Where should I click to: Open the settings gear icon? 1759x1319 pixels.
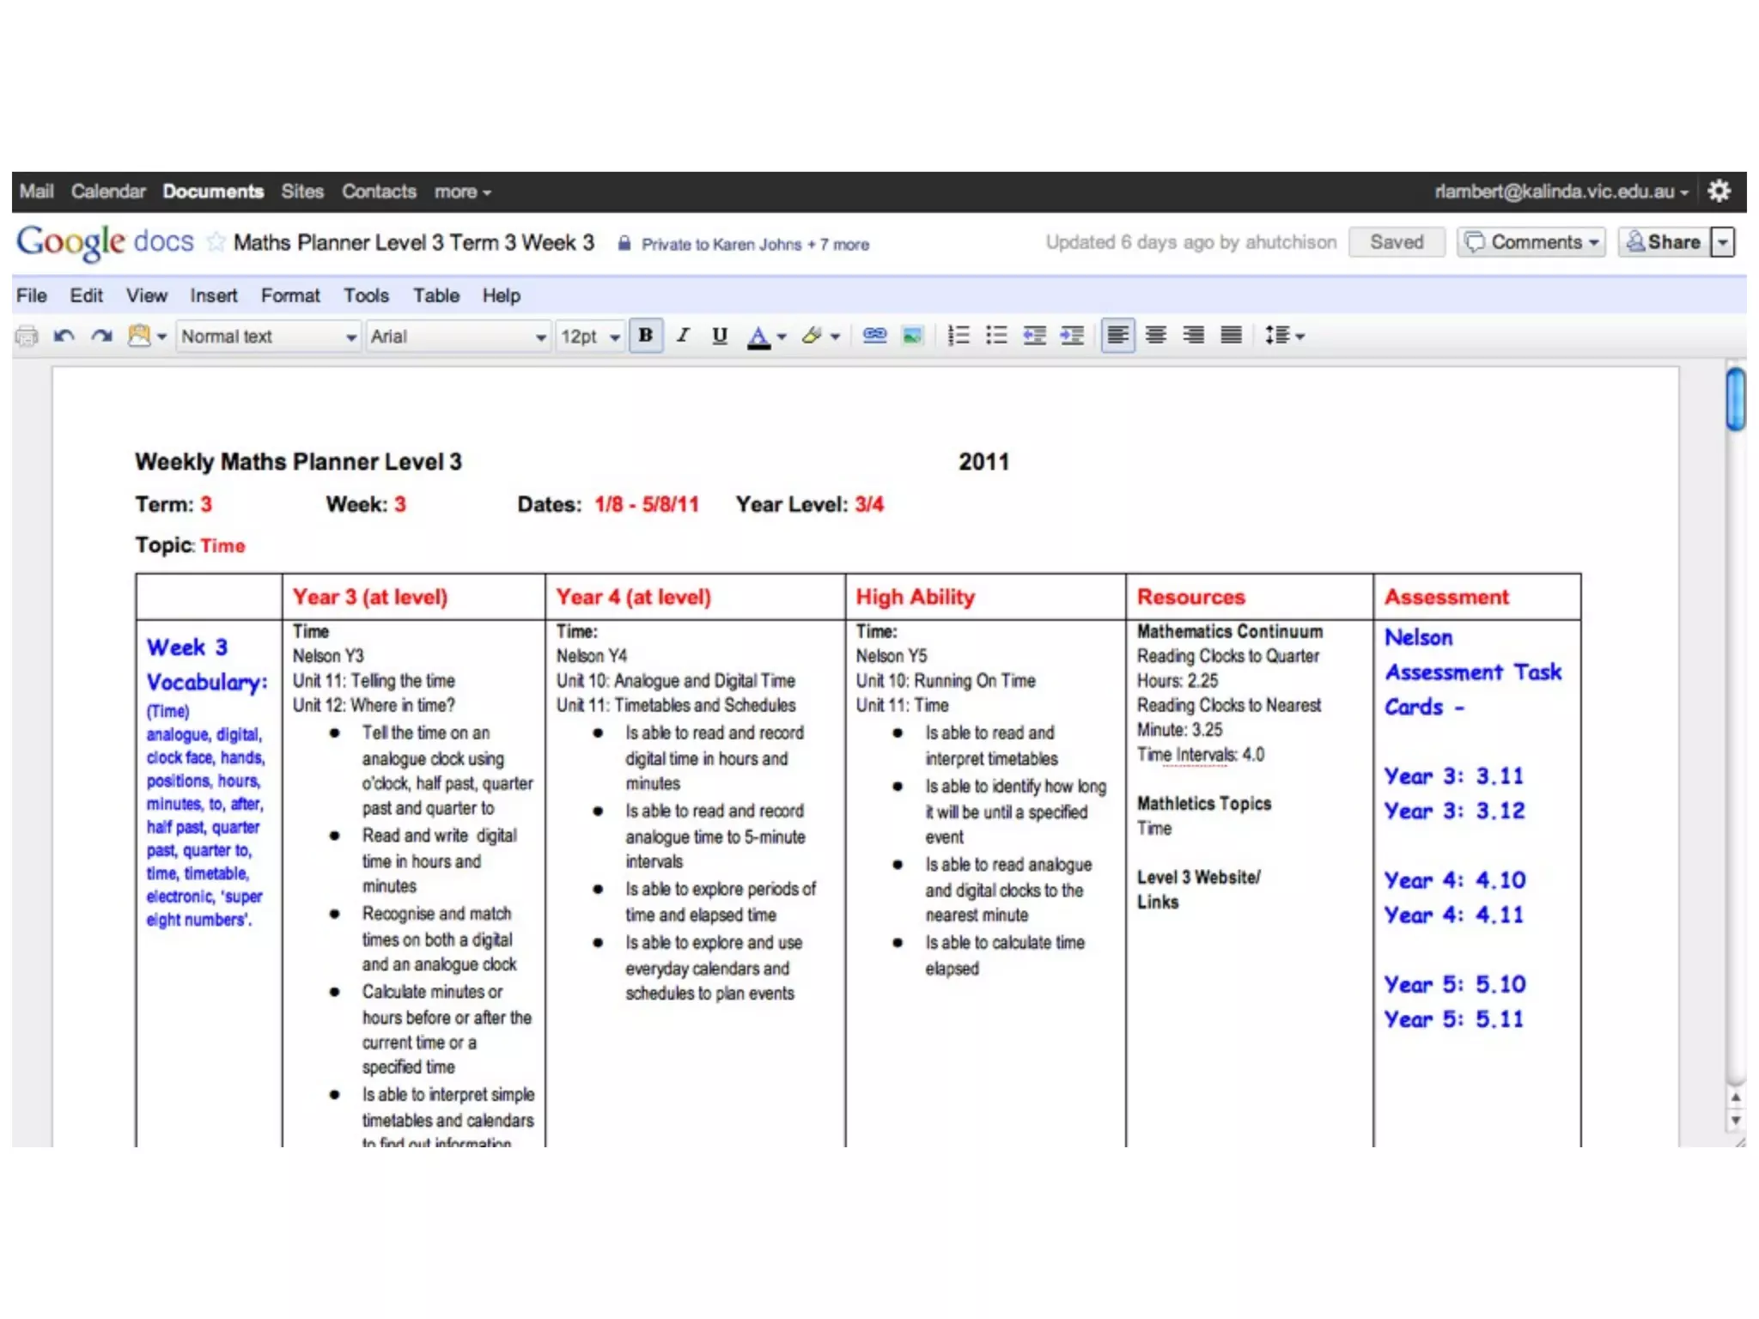point(1719,191)
